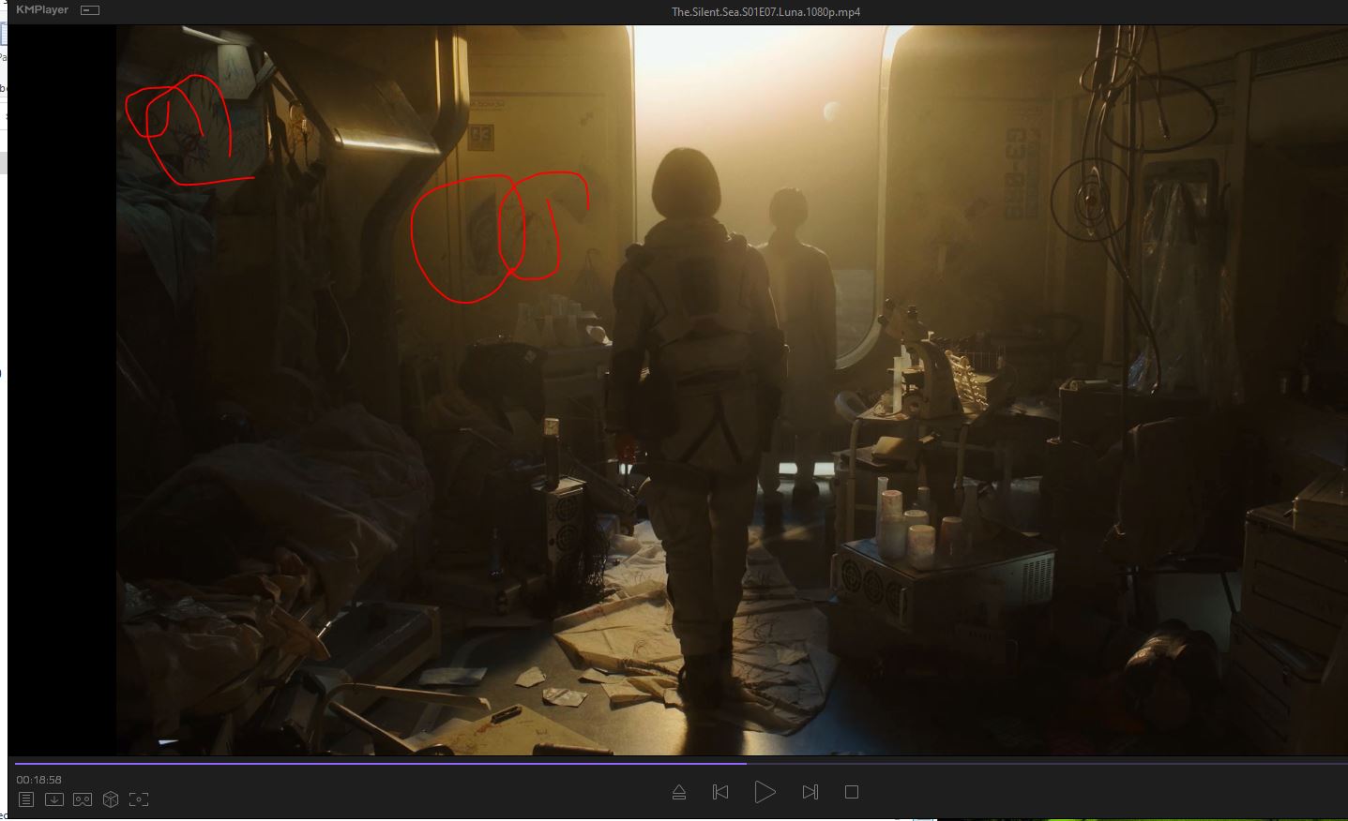Viewport: 1348px width, 821px height.
Task: Enable VR mode with the goggles icon
Action: click(x=83, y=799)
